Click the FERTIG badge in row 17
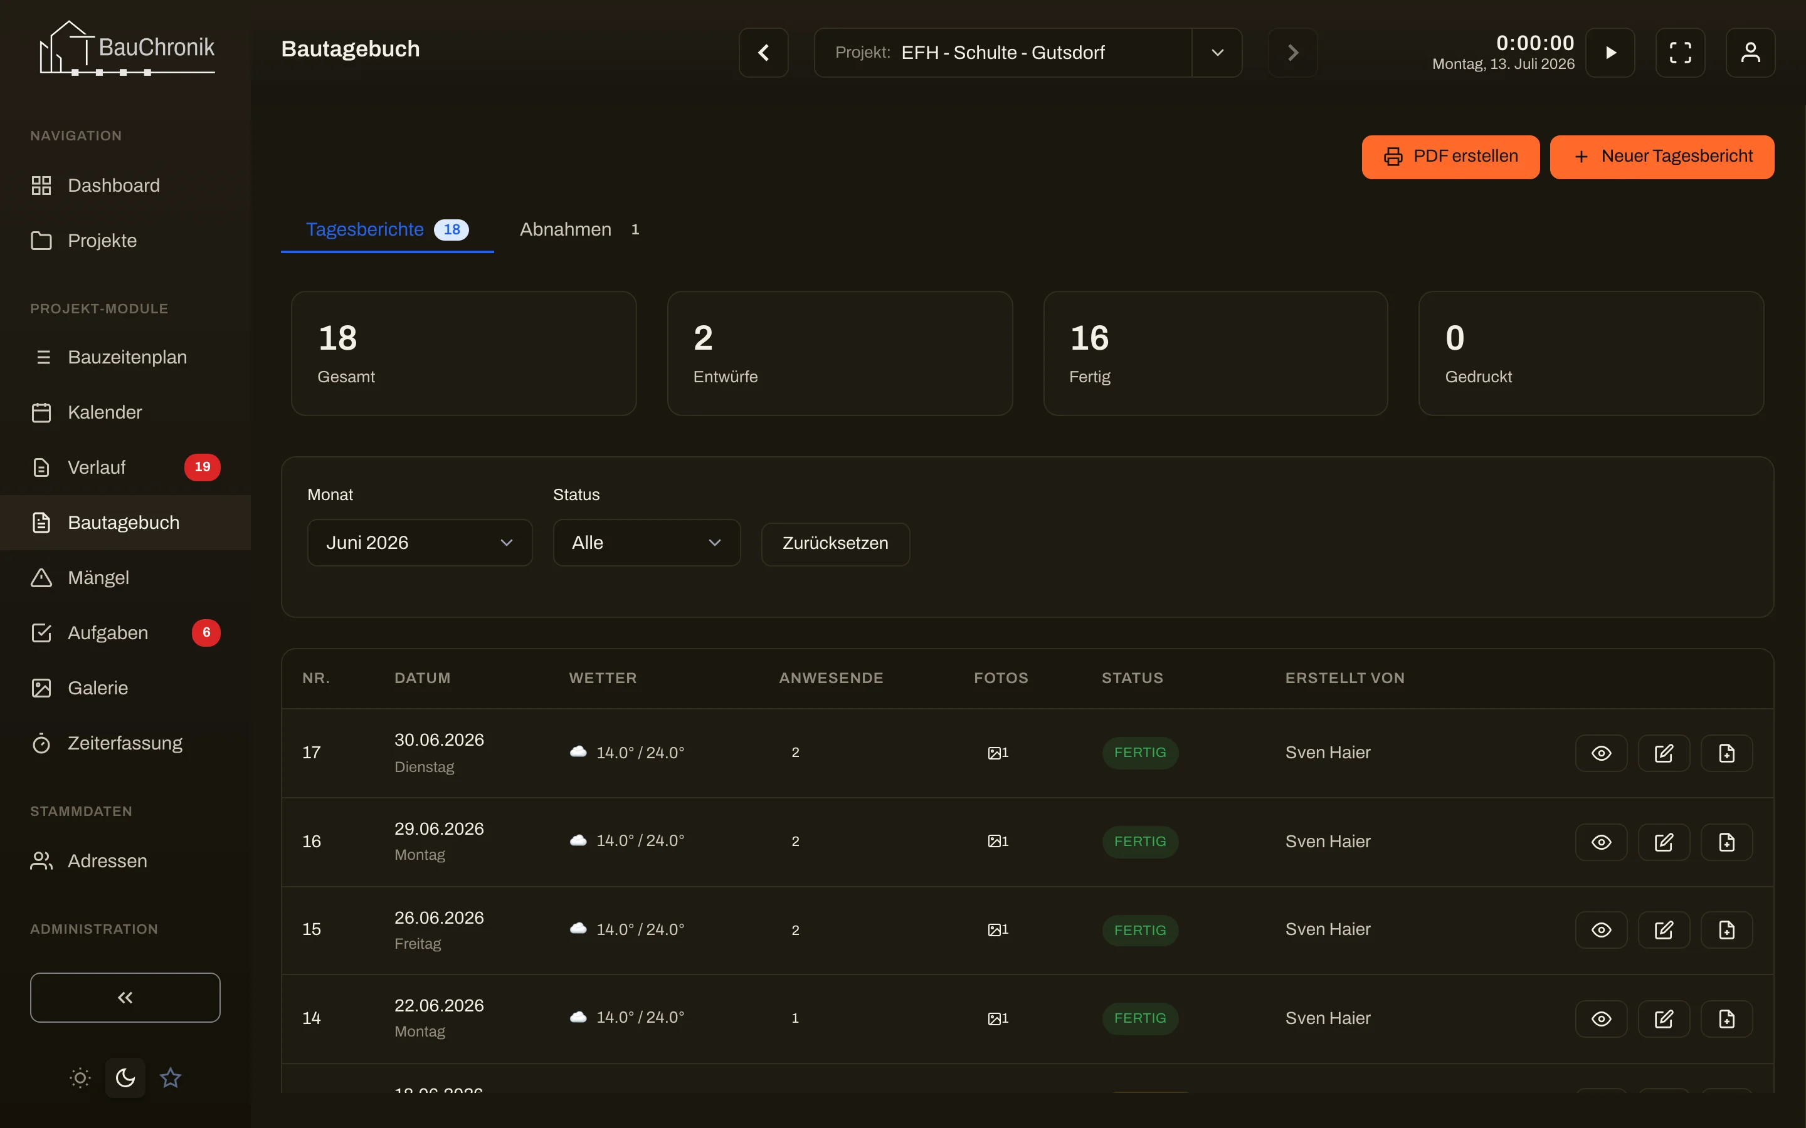 coord(1139,753)
